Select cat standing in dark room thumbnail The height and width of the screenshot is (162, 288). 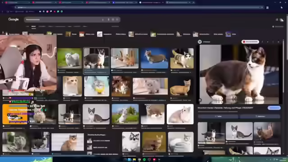[x=69, y=114]
